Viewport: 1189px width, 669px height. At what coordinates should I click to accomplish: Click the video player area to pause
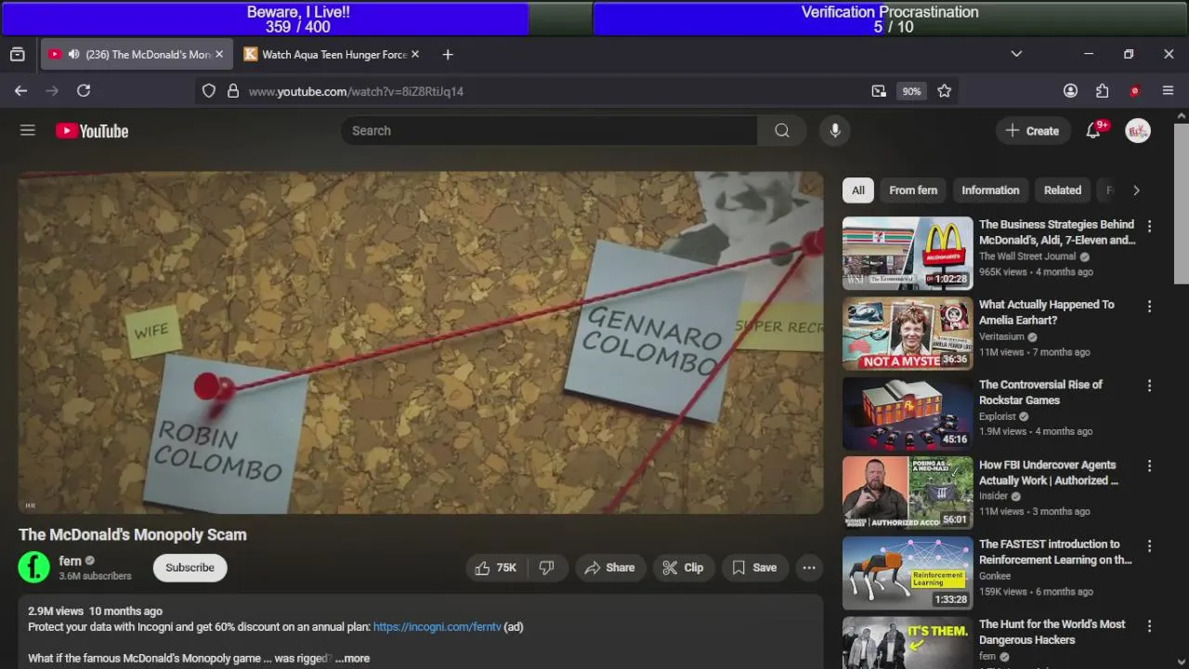pyautogui.click(x=421, y=343)
